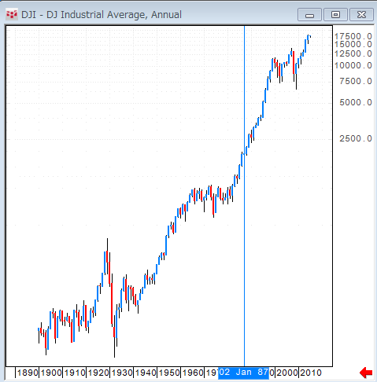Viewport: 377px width, 382px height.
Task: Click the 2010 label on time axis
Action: pyautogui.click(x=311, y=373)
